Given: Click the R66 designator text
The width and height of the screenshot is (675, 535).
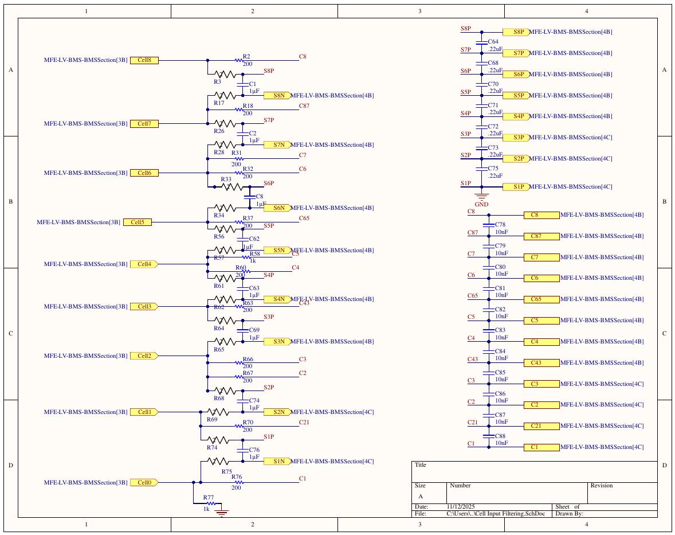Looking at the screenshot, I should [248, 360].
